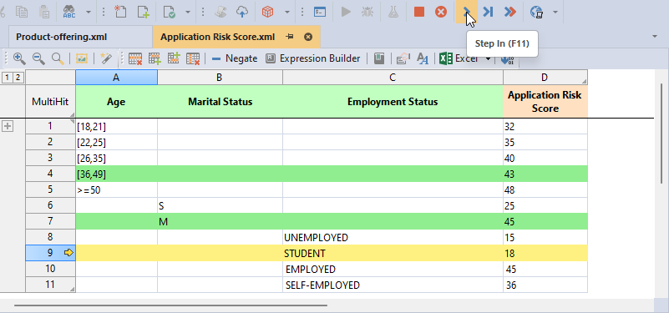Click the delete column table icon

tap(193, 58)
